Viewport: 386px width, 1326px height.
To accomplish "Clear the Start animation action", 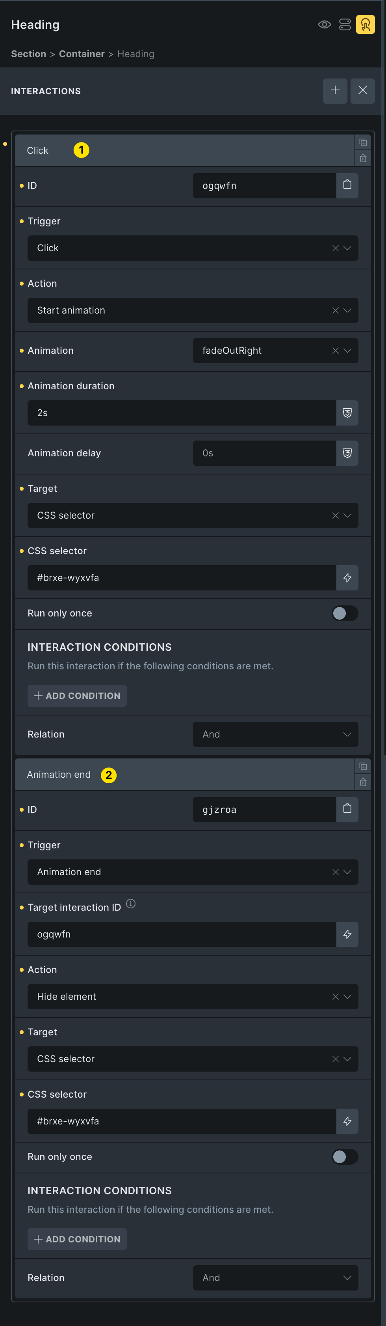I will point(335,310).
